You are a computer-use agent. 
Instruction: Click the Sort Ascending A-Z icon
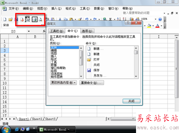click(x=118, y=19)
